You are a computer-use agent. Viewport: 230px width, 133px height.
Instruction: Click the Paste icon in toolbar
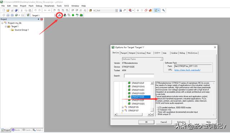(x=30, y=10)
